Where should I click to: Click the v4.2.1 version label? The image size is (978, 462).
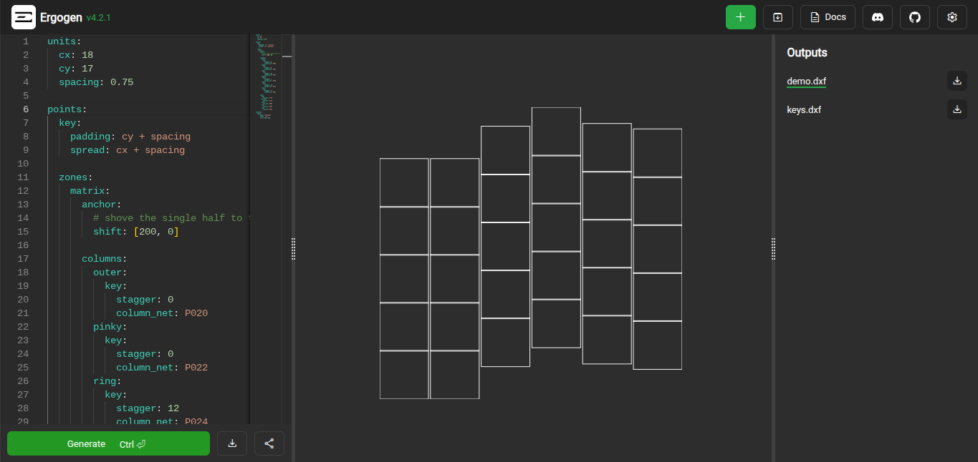coord(98,17)
